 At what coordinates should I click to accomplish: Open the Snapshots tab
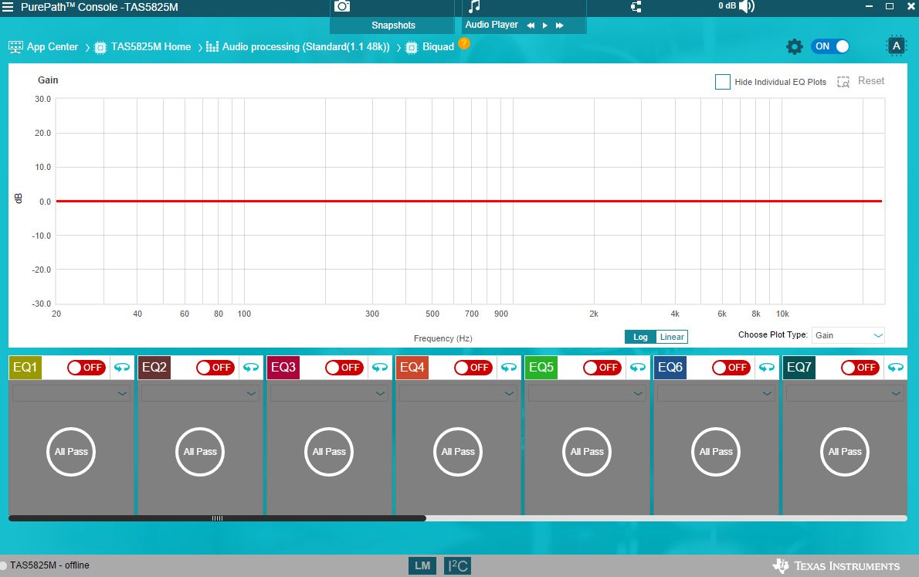click(393, 25)
